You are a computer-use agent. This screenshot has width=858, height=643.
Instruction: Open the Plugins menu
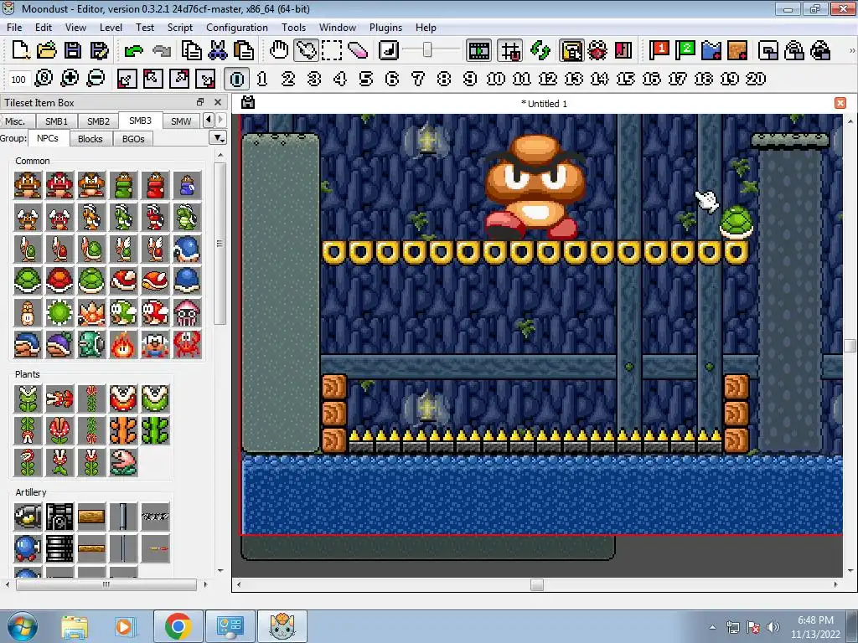(x=385, y=28)
